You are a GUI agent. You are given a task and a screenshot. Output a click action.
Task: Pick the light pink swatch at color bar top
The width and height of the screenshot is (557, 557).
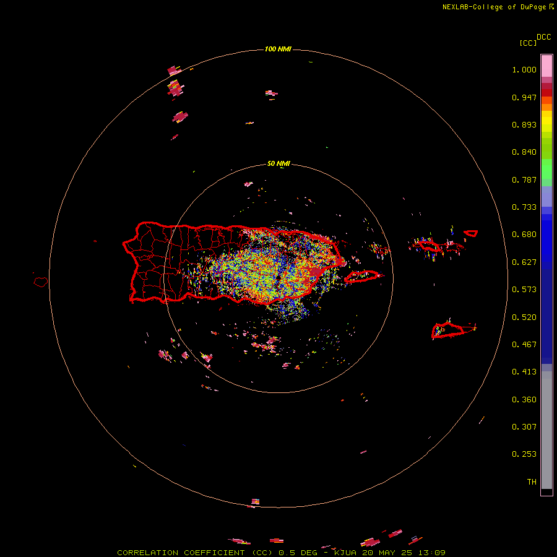tap(546, 66)
